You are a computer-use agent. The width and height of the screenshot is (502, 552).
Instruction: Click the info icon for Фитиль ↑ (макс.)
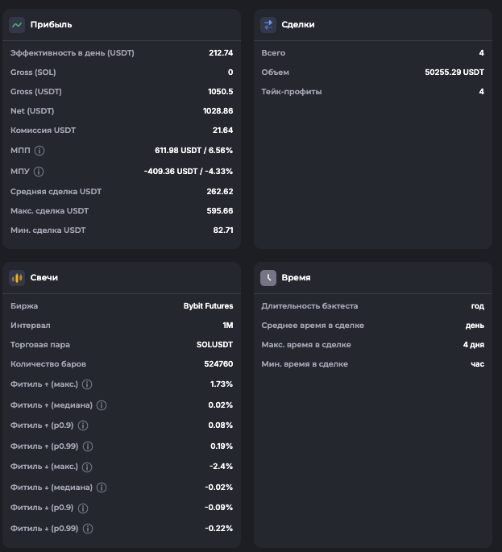click(88, 385)
